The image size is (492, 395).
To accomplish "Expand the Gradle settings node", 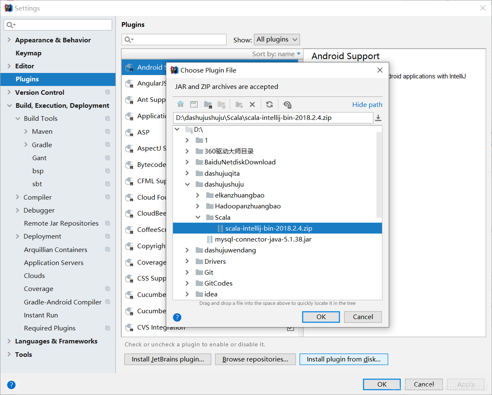I will [x=26, y=145].
